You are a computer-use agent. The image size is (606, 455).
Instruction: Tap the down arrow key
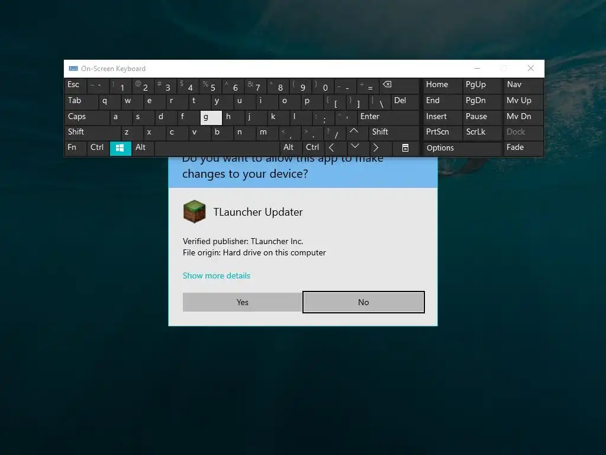click(x=357, y=148)
